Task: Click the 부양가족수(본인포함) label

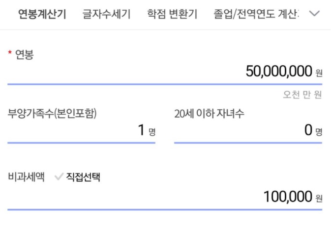Action: (52, 113)
